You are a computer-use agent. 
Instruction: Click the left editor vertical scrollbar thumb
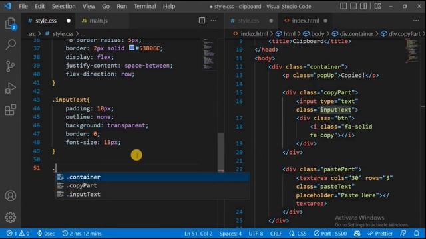221,152
